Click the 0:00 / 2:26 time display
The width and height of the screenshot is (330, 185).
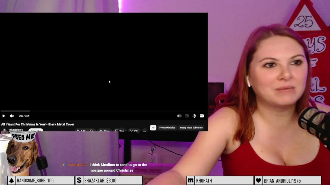click(x=24, y=116)
